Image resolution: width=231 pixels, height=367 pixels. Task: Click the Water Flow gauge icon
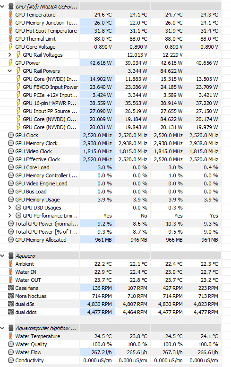(11, 352)
